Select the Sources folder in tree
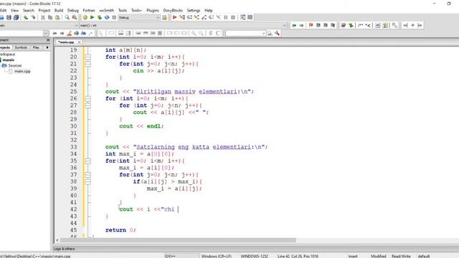 click(x=14, y=65)
